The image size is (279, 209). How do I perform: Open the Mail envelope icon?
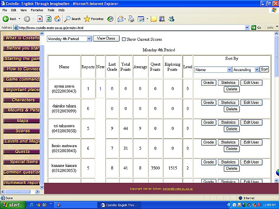[x=120, y=19]
